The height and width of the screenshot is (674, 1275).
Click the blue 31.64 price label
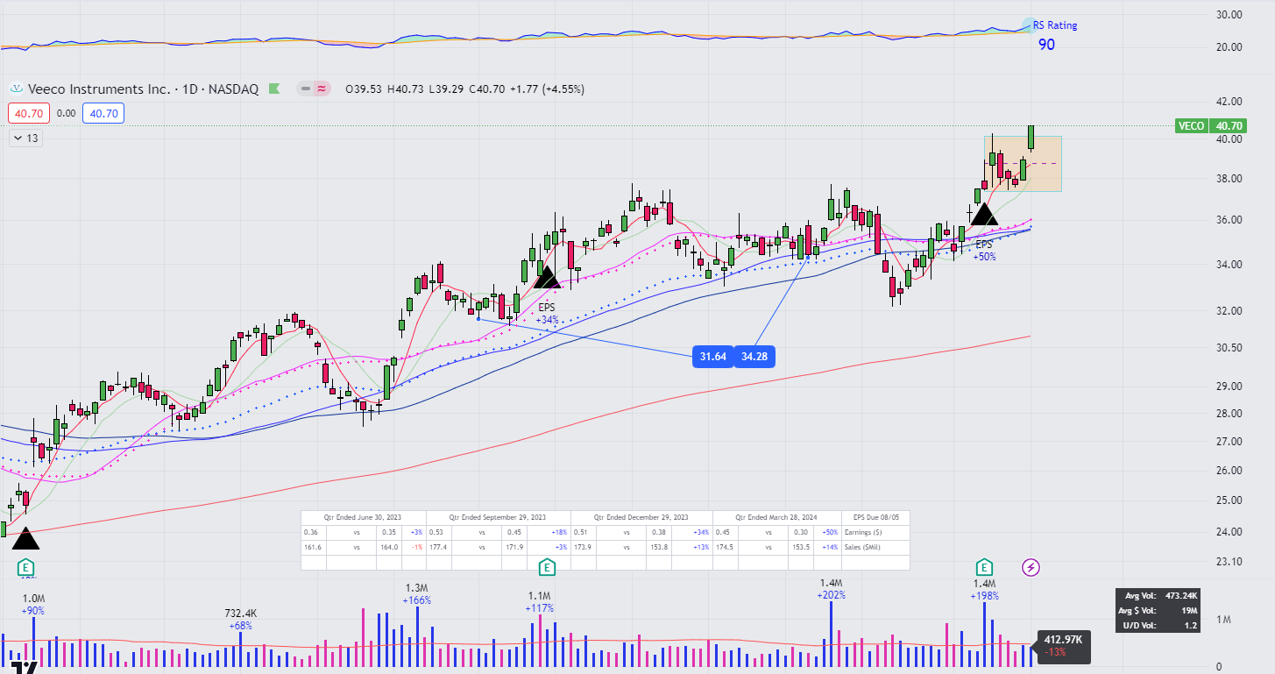[712, 357]
